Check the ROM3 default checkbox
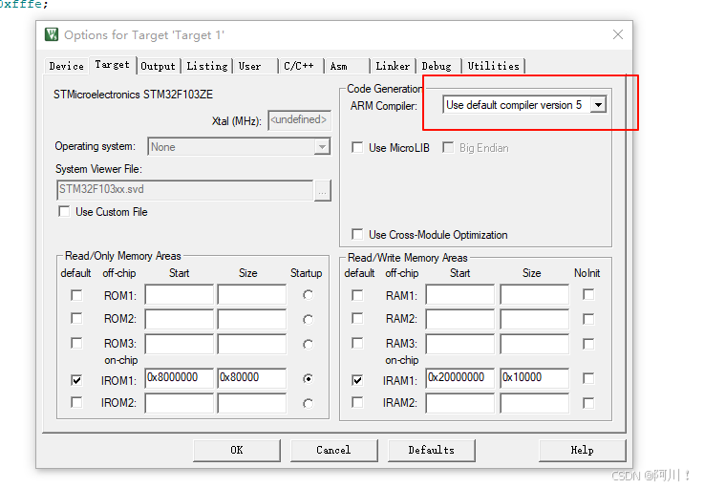704x488 pixels. point(76,343)
